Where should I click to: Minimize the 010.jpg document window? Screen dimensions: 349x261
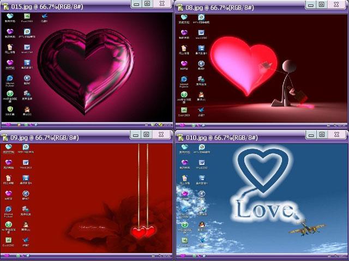click(x=311, y=135)
